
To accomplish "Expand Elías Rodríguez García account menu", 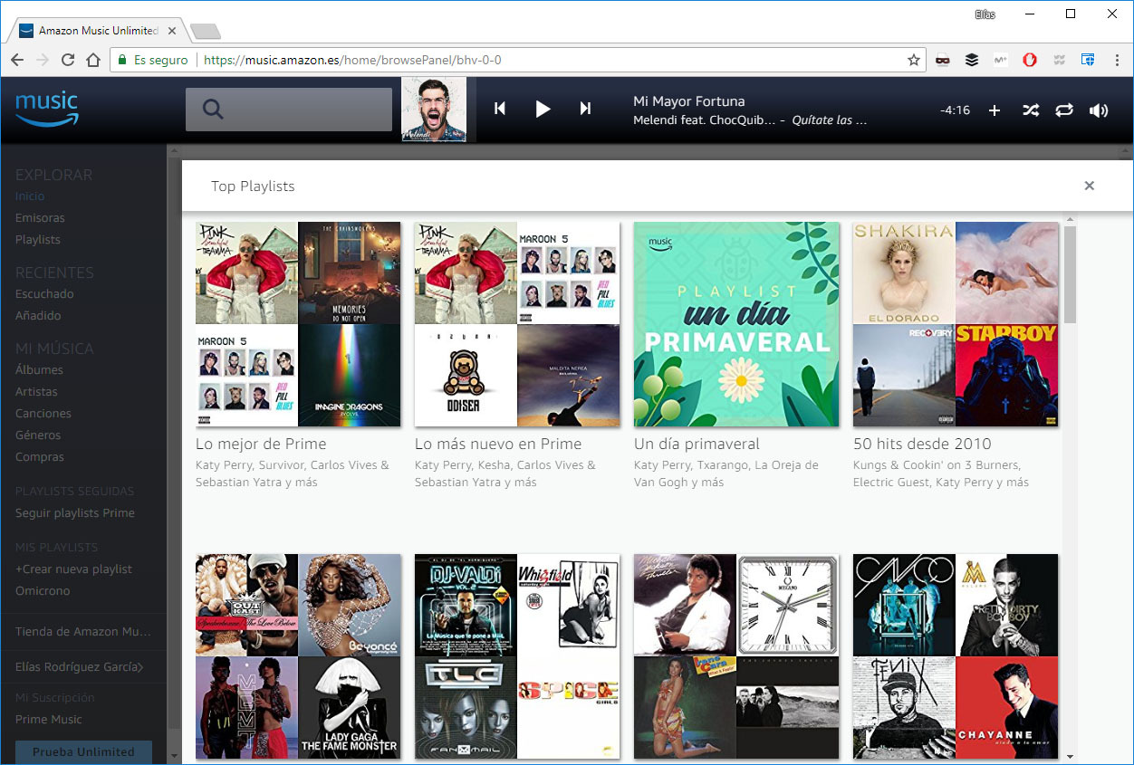I will point(80,667).
